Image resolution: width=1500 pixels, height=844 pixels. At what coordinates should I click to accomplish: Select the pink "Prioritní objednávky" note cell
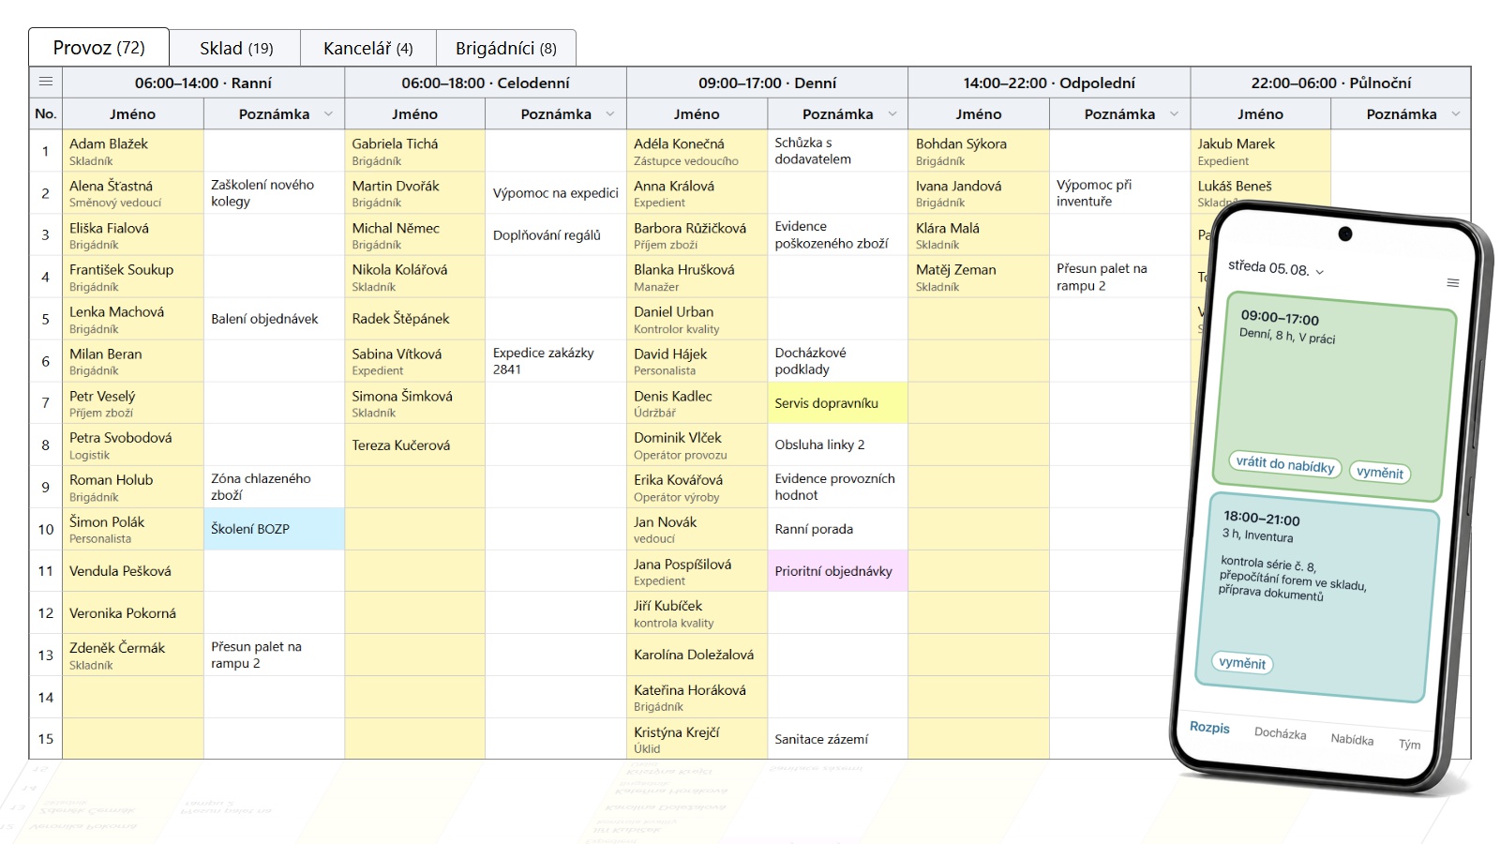837,571
